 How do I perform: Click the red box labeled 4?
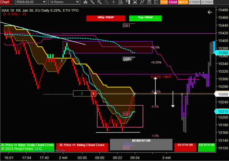[93, 94]
